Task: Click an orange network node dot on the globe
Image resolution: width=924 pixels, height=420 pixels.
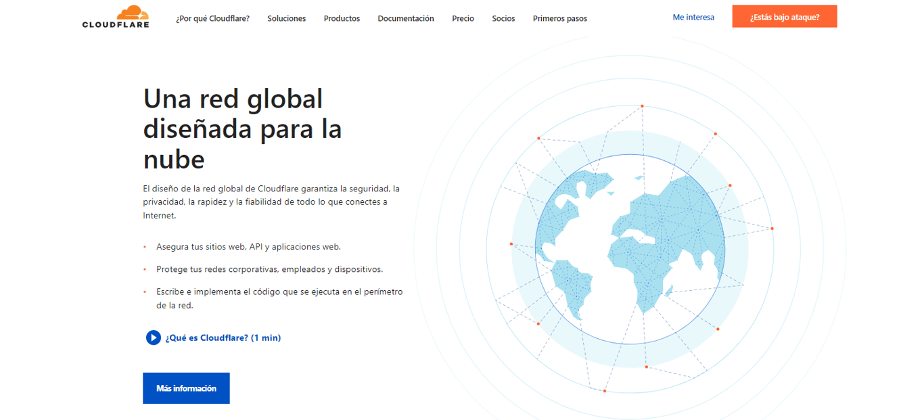Action: coord(641,106)
